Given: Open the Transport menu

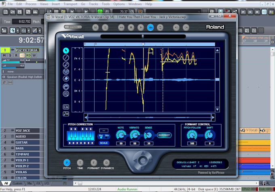Looking at the screenshot, I should (70, 4).
